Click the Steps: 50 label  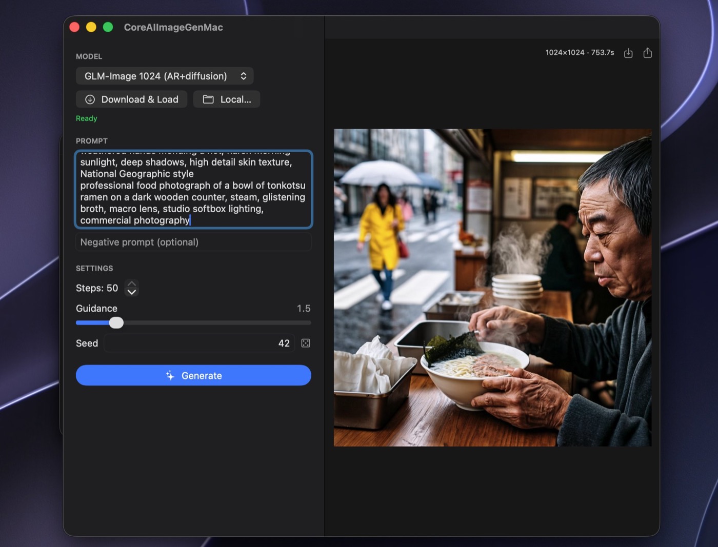[97, 288]
